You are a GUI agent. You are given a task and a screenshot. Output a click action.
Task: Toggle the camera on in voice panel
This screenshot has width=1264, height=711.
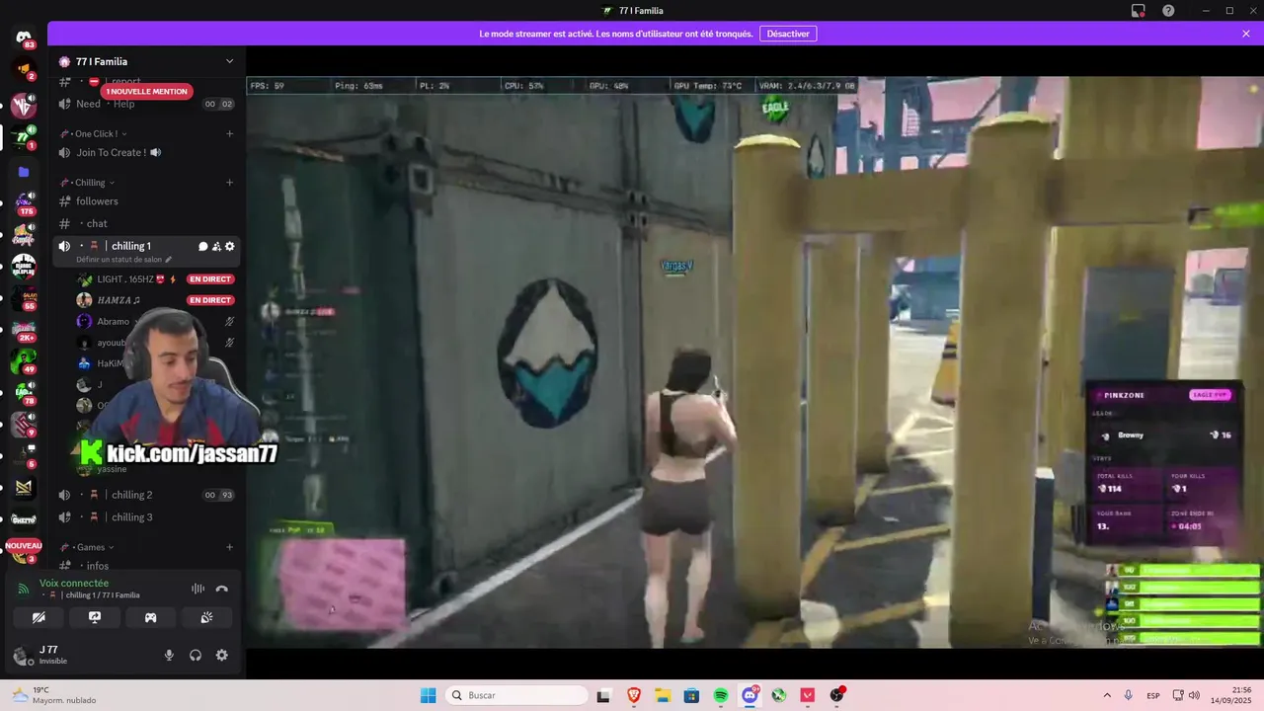(x=39, y=617)
